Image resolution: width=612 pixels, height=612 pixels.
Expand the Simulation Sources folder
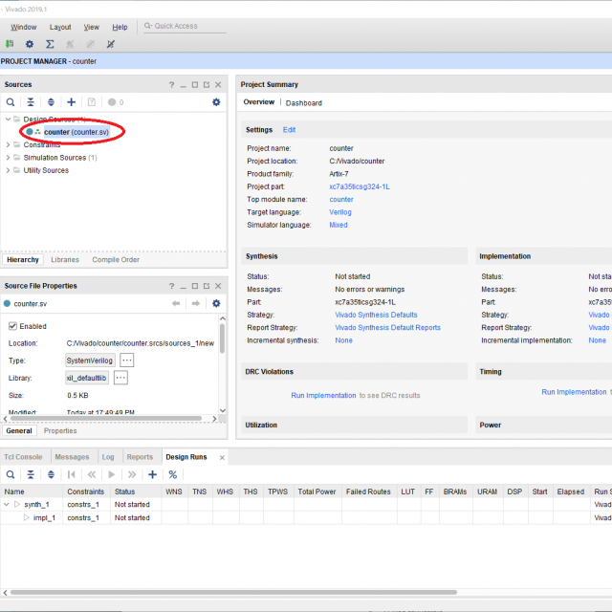click(8, 158)
